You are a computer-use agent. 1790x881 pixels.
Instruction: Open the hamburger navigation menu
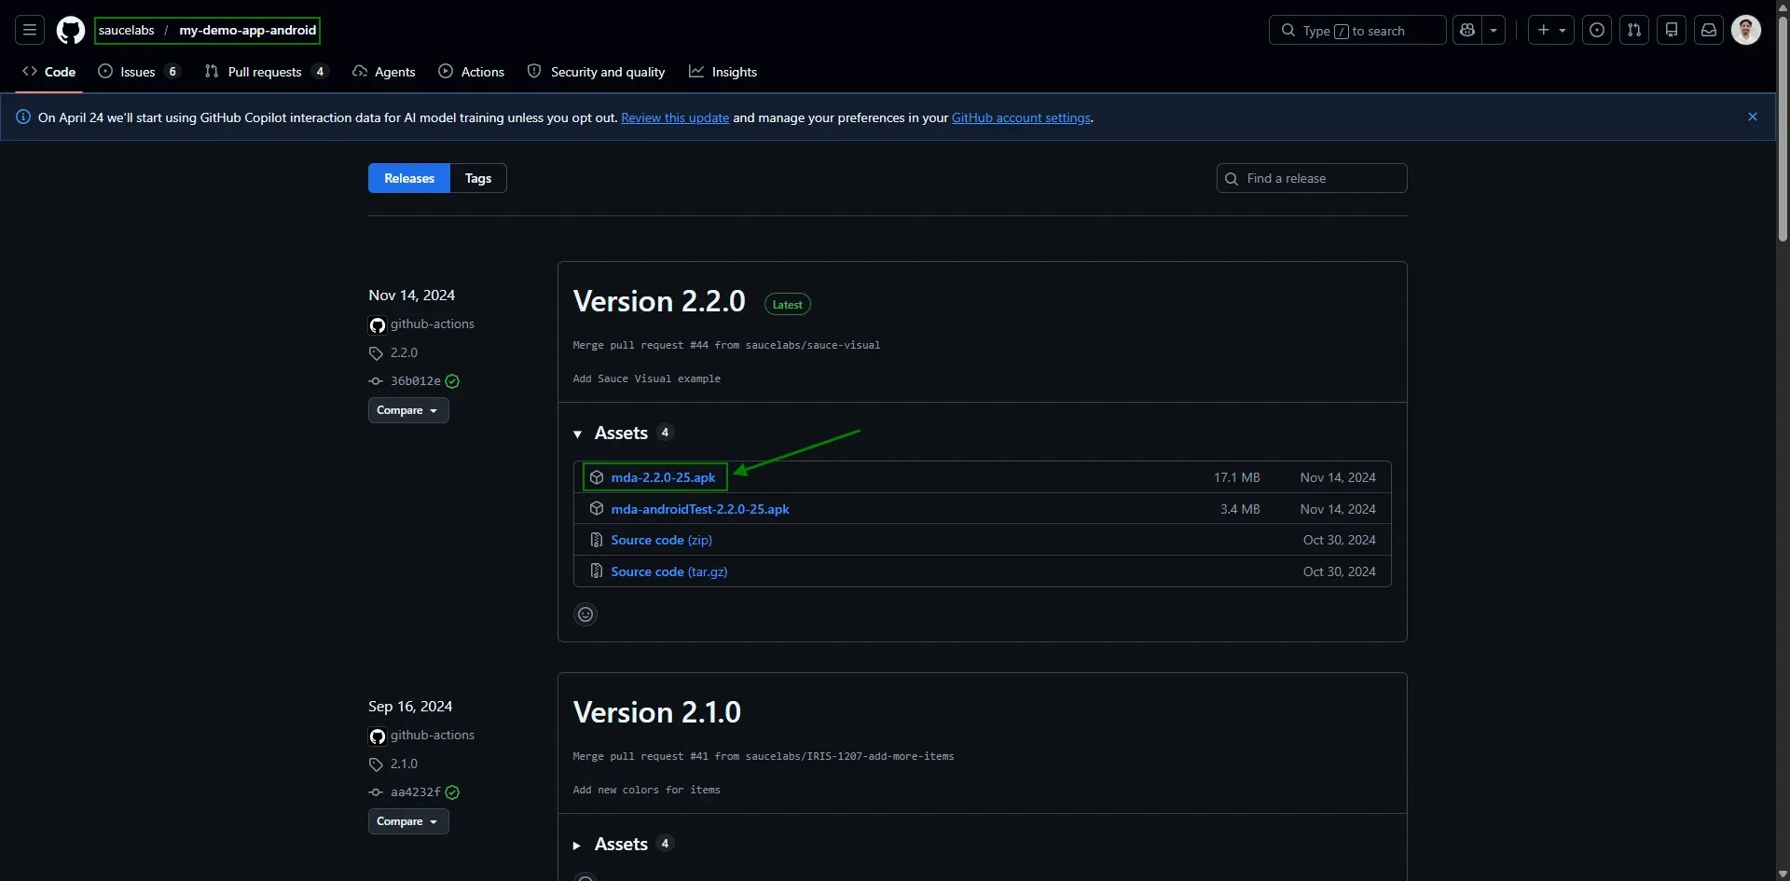point(30,30)
